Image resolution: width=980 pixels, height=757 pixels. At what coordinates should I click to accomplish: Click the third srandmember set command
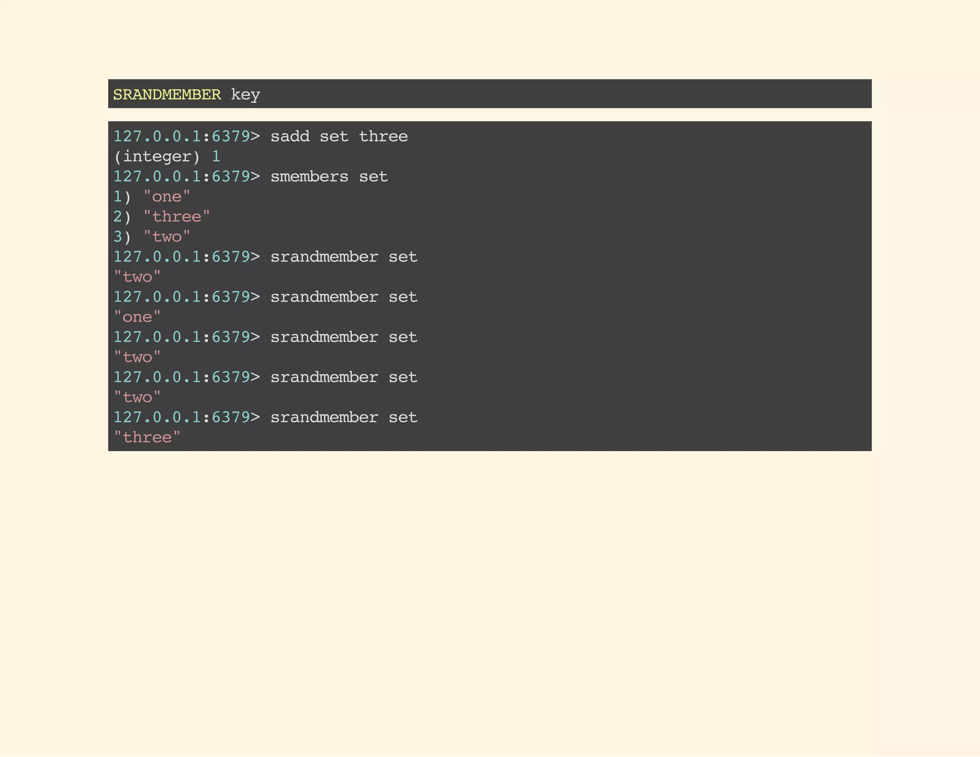(x=344, y=337)
